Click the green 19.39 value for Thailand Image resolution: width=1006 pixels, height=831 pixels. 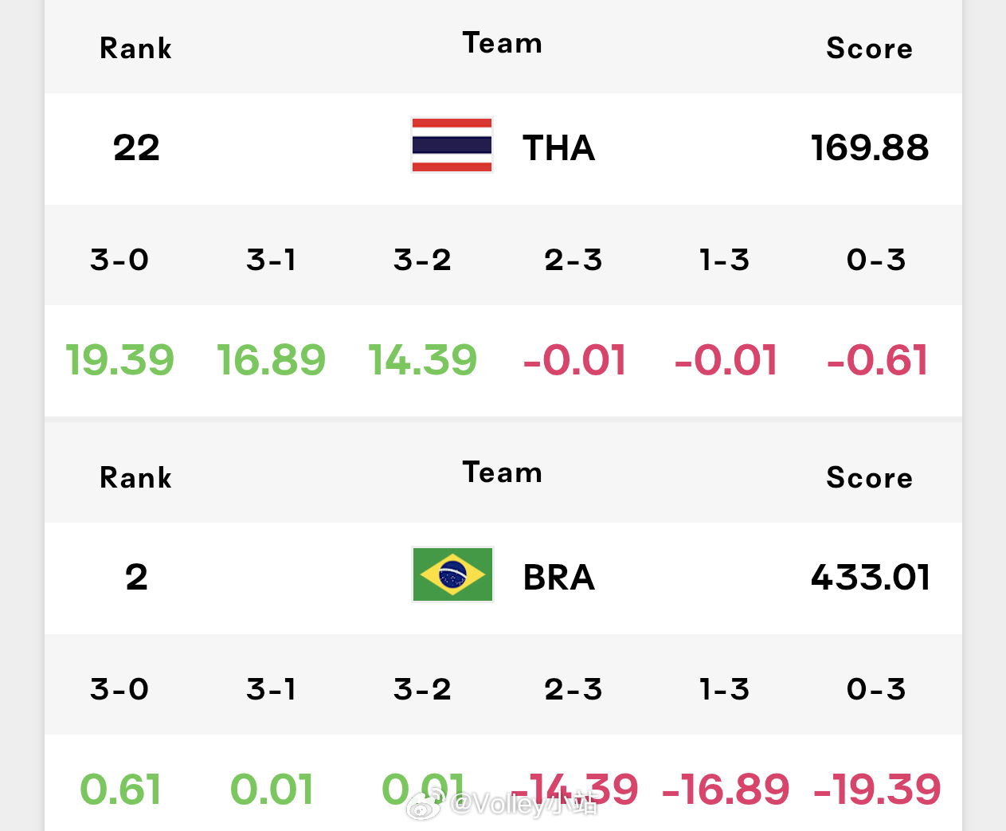pyautogui.click(x=120, y=360)
